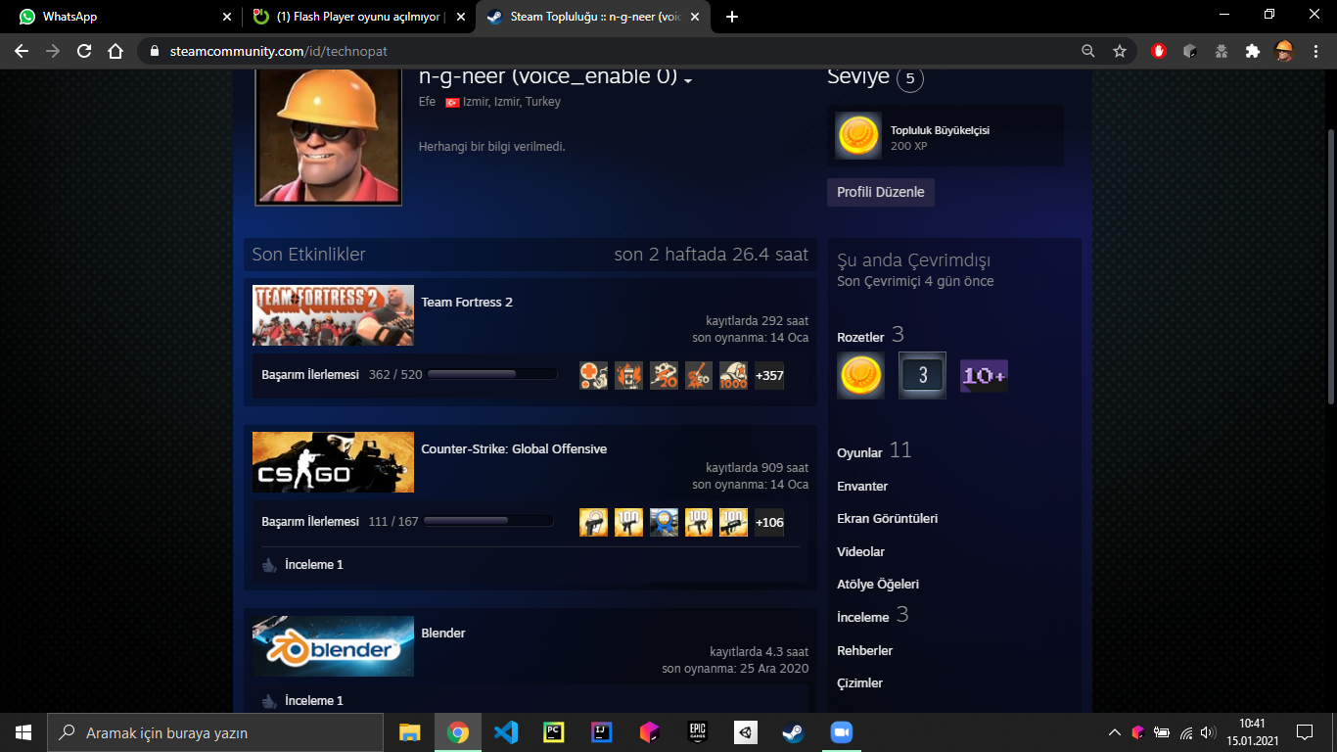
Task: Click the CS:GO Başarım İlerlemesi progress bar
Action: 488,522
